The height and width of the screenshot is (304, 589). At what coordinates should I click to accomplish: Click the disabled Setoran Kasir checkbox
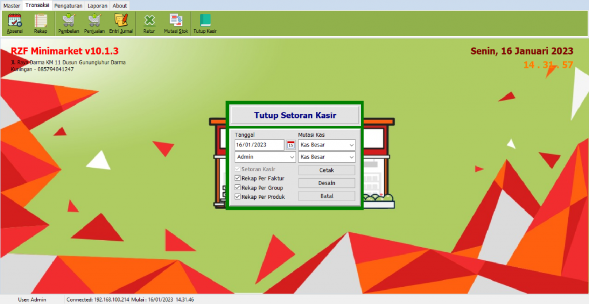pyautogui.click(x=238, y=170)
